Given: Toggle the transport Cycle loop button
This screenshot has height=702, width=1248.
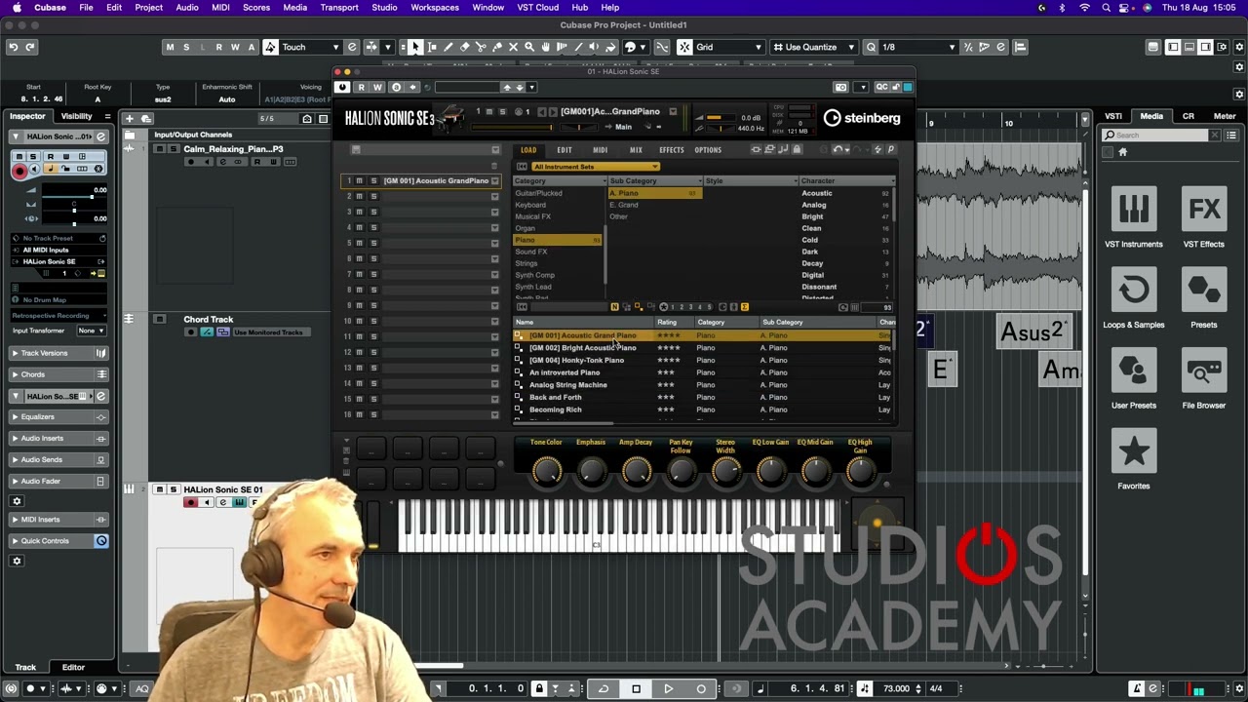Looking at the screenshot, I should tap(604, 689).
